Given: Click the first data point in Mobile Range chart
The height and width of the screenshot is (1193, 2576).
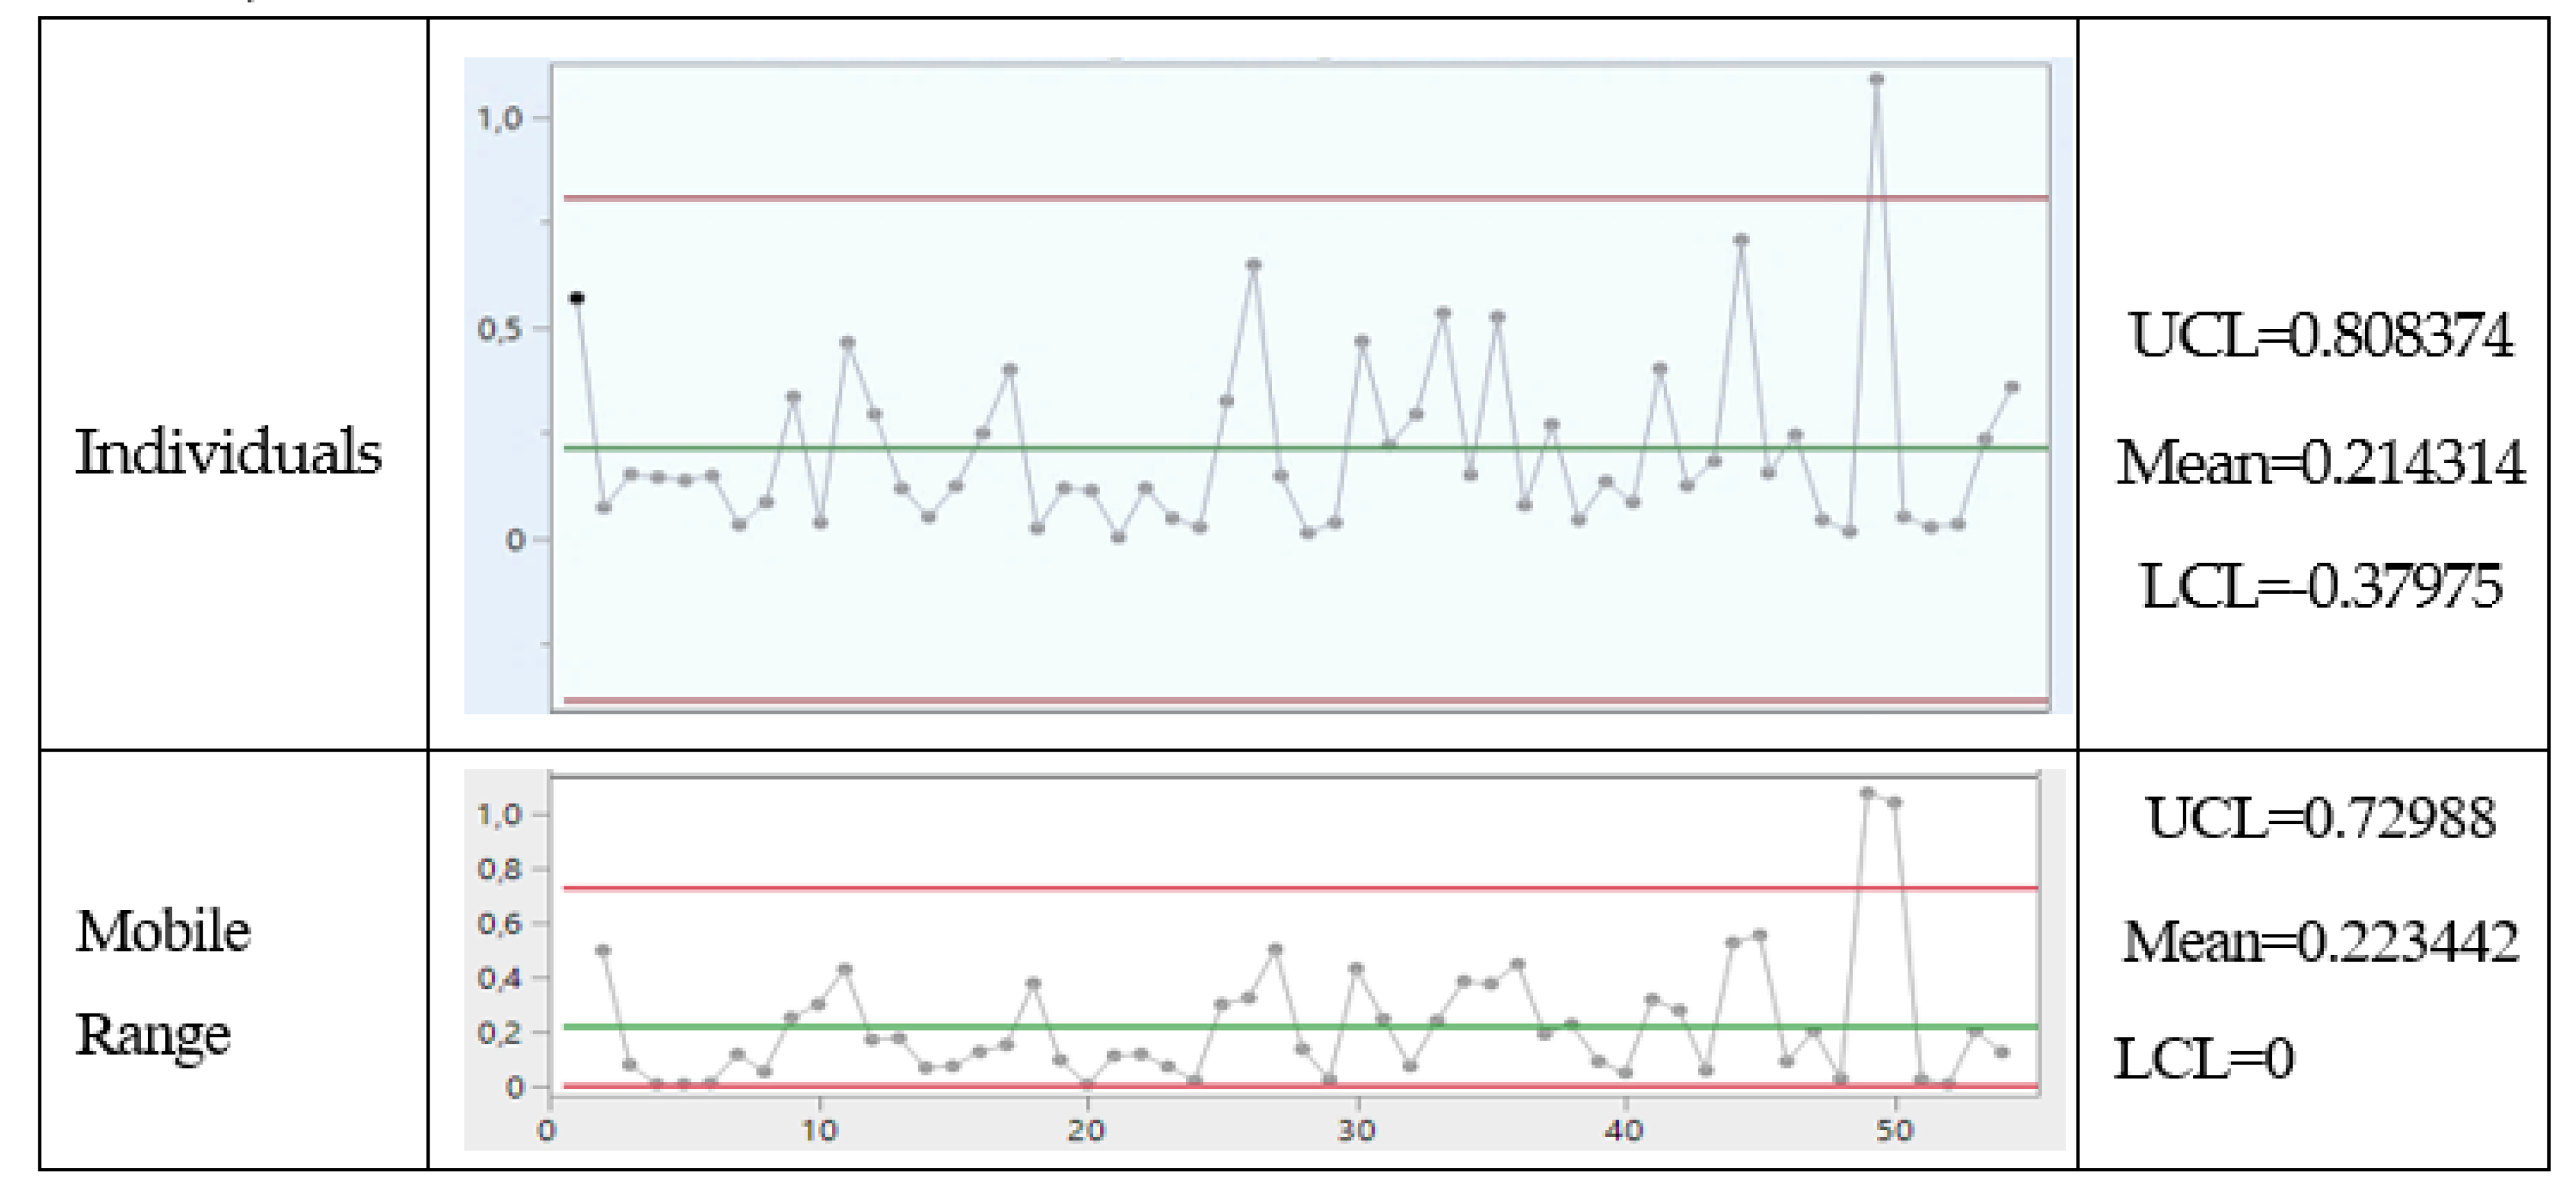Looking at the screenshot, I should (603, 950).
